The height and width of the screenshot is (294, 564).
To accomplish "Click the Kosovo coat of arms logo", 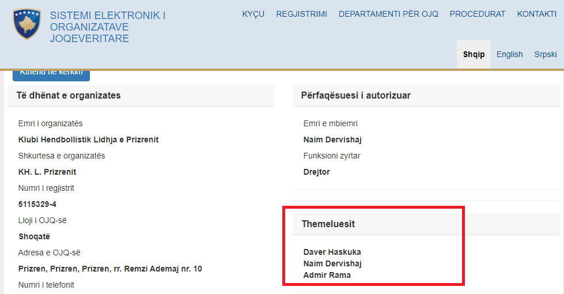I will point(27,24).
